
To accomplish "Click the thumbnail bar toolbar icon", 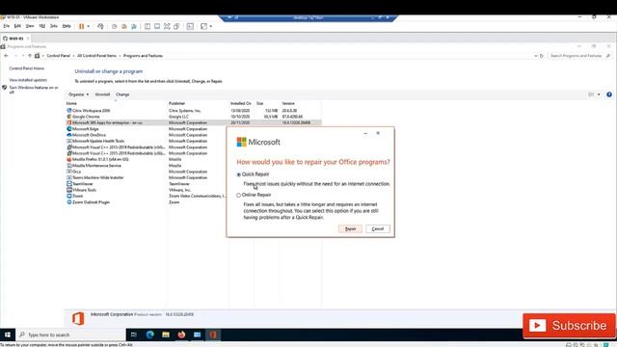I will point(157,26).
